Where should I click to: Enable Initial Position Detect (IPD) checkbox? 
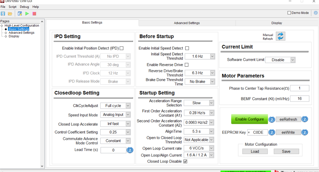122,48
